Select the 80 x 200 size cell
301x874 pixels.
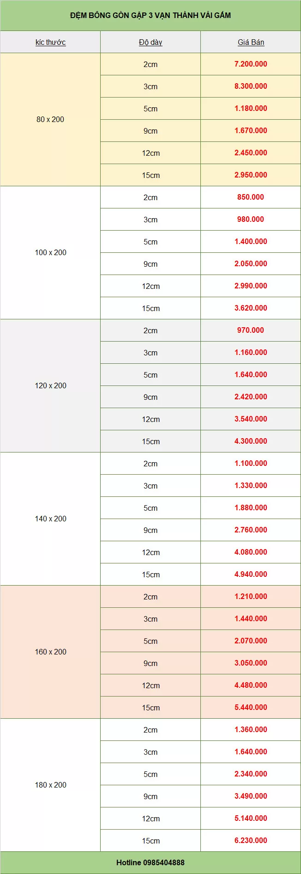50,119
